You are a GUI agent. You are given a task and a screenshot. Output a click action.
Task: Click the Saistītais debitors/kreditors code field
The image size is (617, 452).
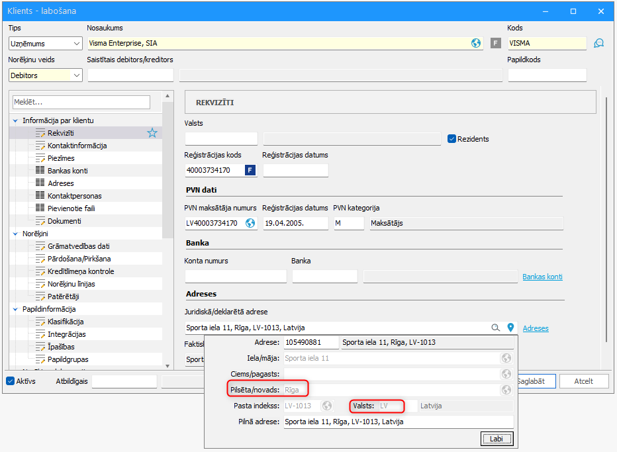pyautogui.click(x=130, y=75)
